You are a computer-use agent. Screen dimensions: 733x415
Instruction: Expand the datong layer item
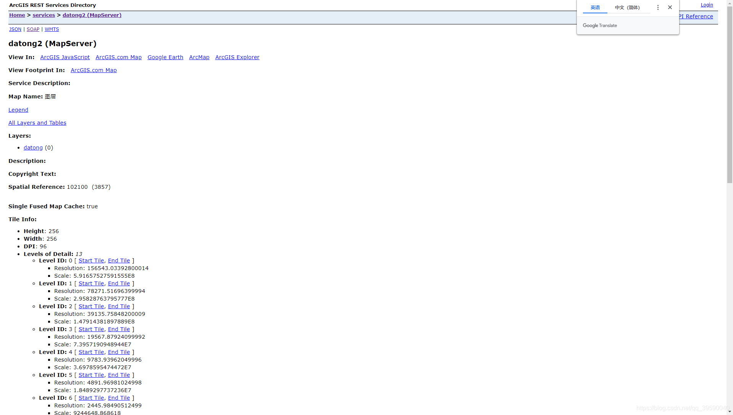[33, 147]
